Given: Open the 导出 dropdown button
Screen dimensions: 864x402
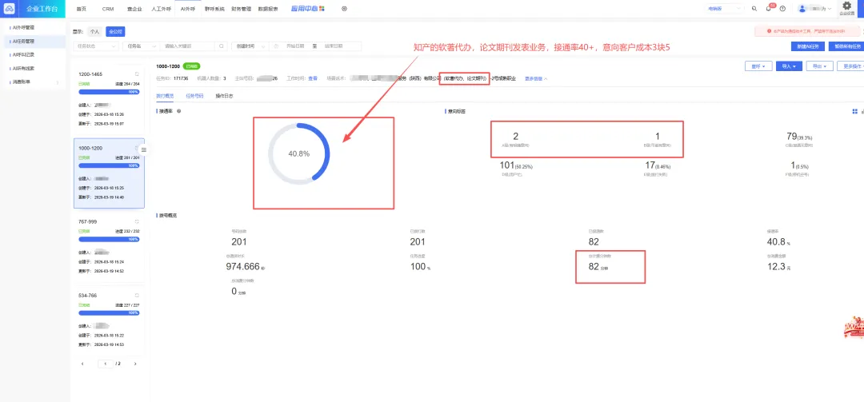Looking at the screenshot, I should (x=819, y=66).
